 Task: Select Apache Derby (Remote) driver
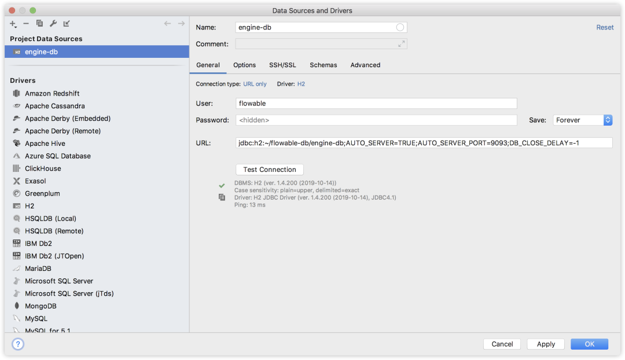97,131
